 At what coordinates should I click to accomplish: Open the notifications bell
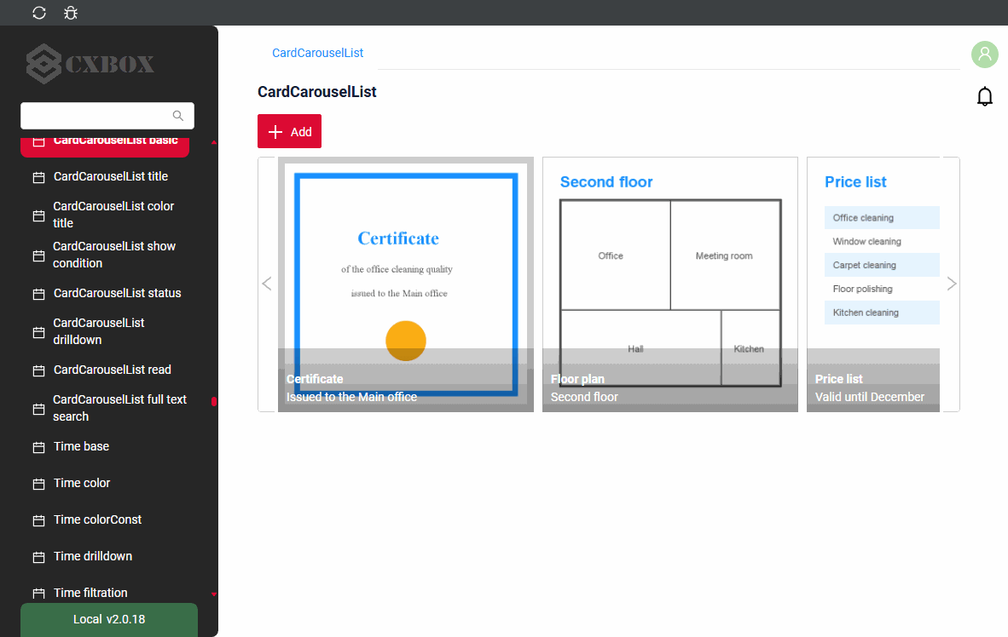pyautogui.click(x=984, y=96)
